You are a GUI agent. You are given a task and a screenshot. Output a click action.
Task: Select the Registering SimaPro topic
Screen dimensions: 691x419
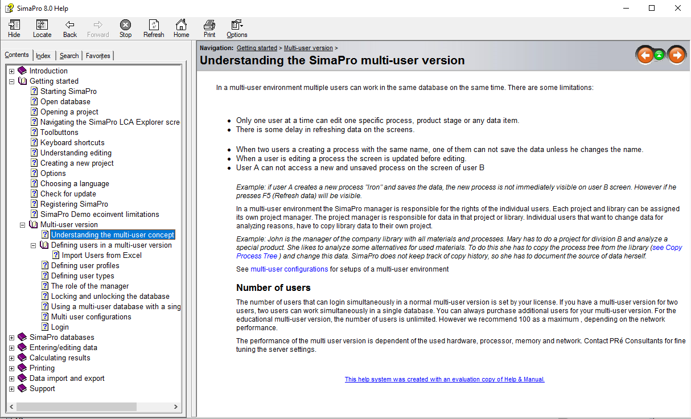(x=74, y=204)
